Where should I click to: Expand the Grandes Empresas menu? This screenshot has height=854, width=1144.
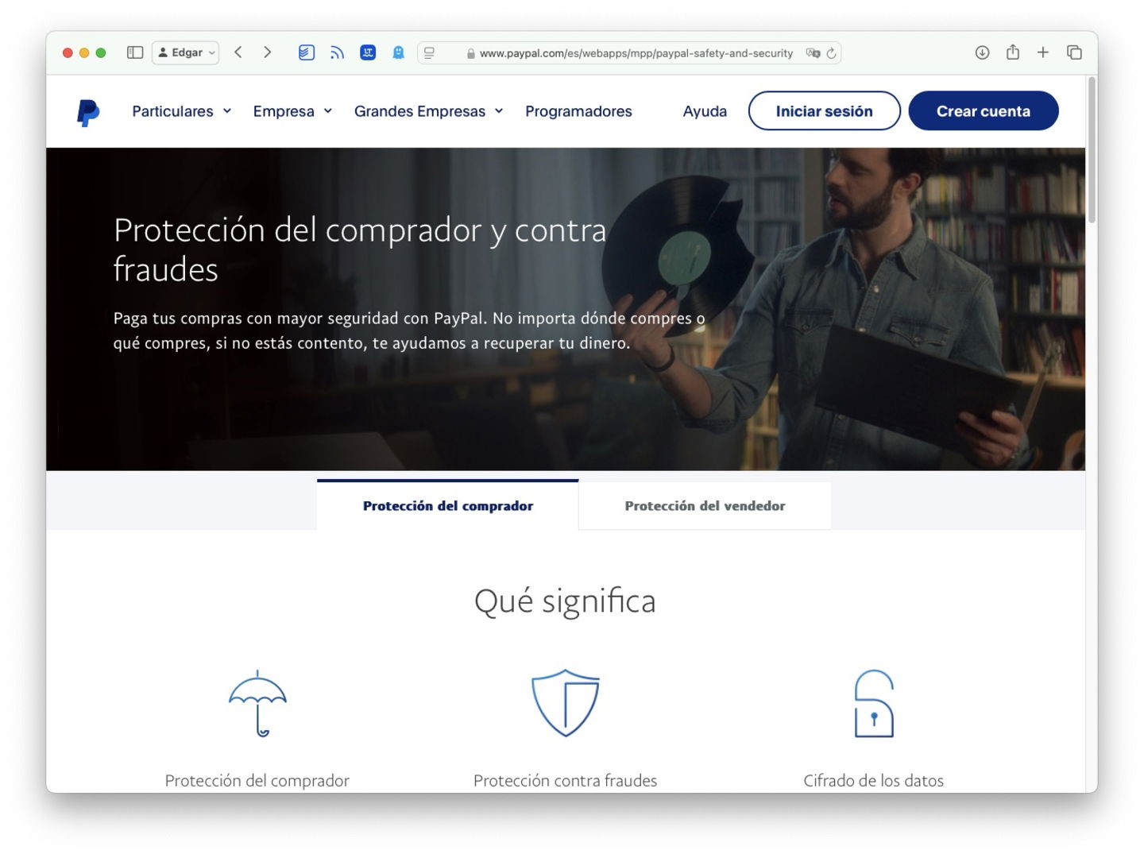429,111
